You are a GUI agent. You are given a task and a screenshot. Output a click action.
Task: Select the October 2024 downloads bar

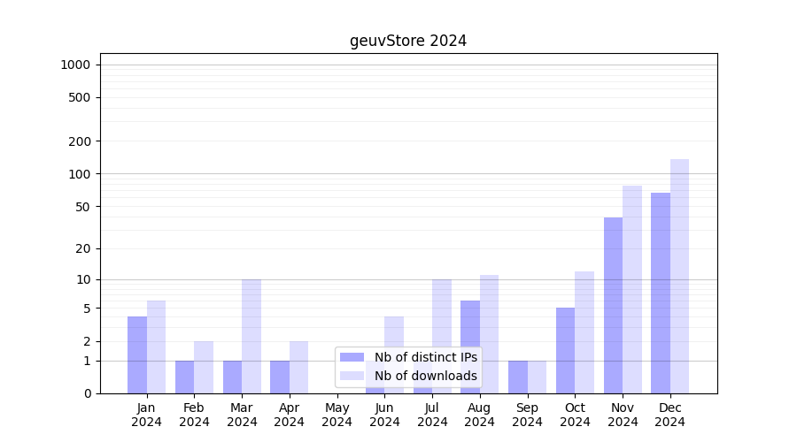click(x=584, y=332)
